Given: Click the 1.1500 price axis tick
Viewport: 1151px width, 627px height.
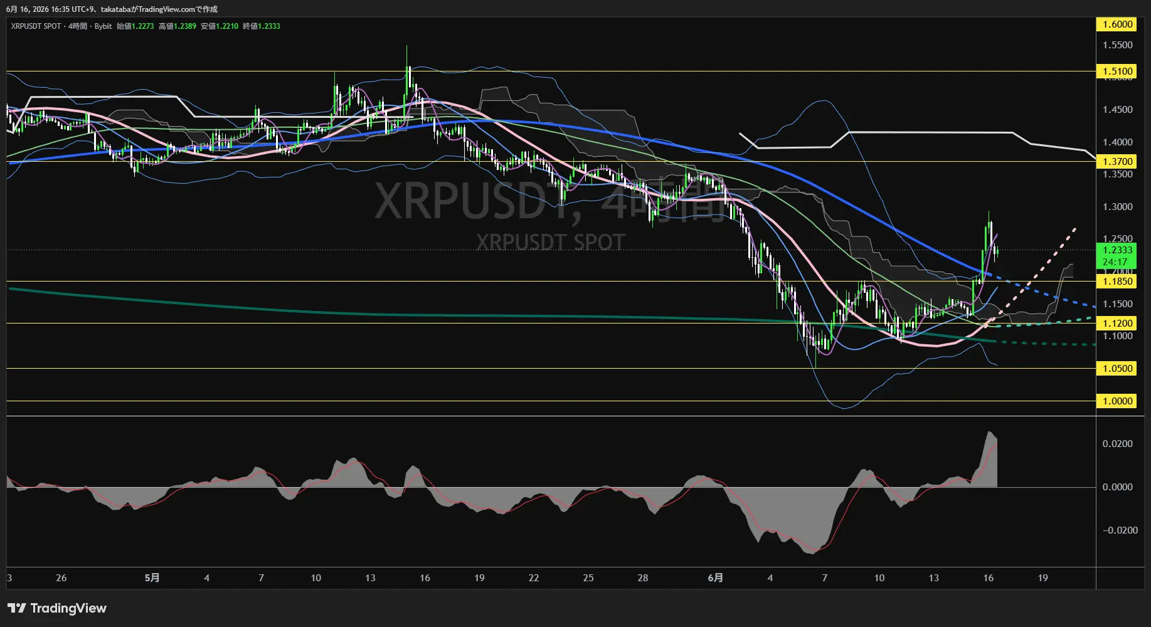Looking at the screenshot, I should pos(1118,304).
